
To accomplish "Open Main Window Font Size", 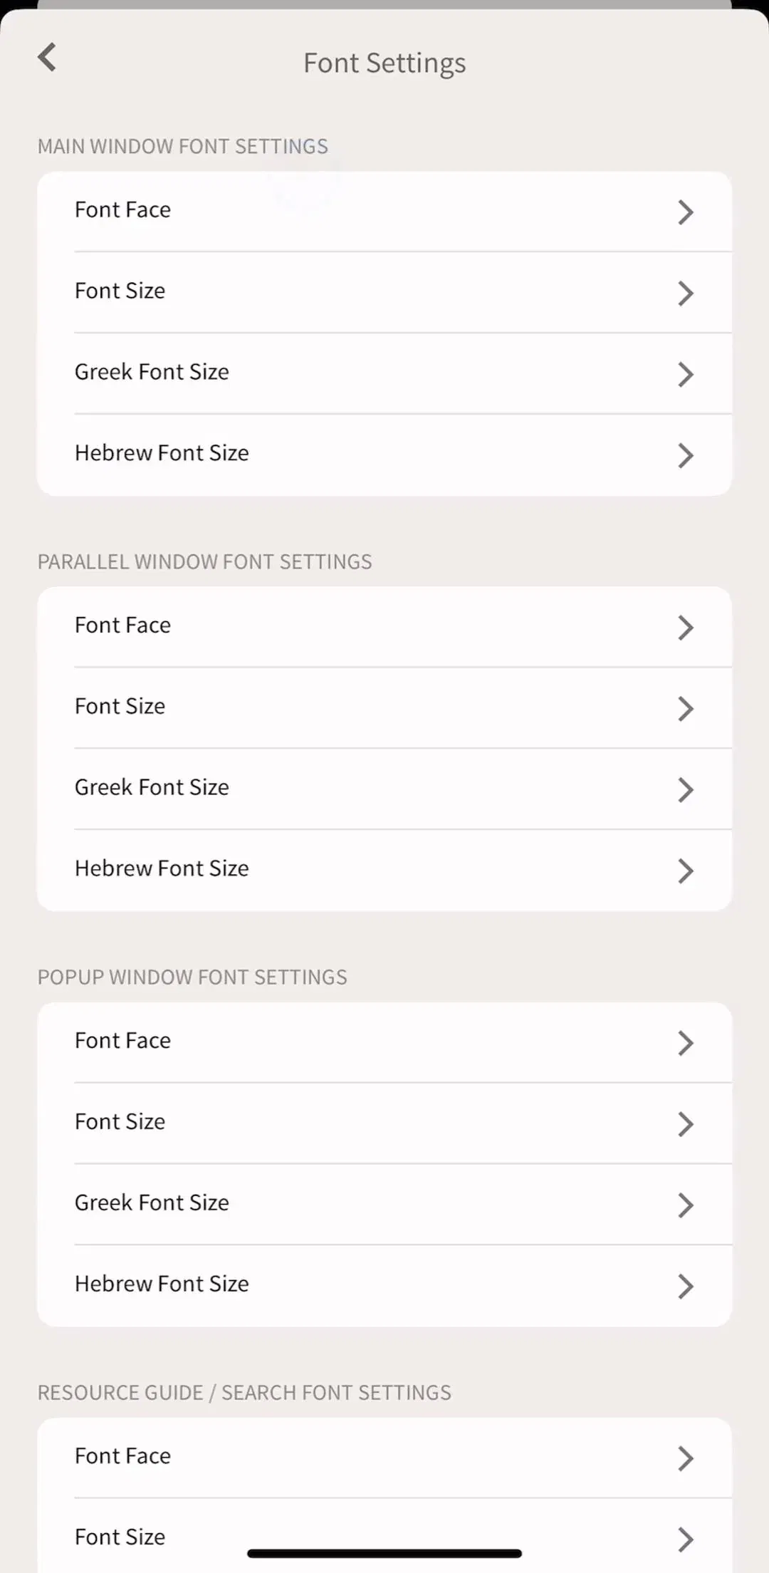I will 384,292.
